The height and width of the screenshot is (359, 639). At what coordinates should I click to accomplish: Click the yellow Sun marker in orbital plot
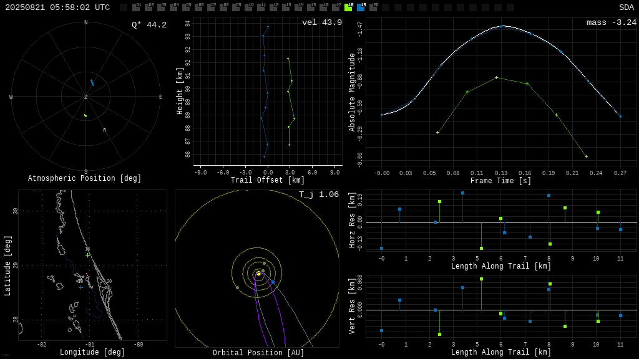[x=258, y=274]
